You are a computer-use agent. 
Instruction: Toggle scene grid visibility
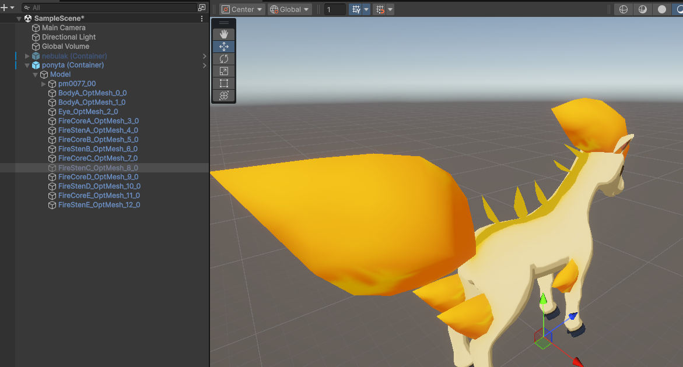click(356, 9)
